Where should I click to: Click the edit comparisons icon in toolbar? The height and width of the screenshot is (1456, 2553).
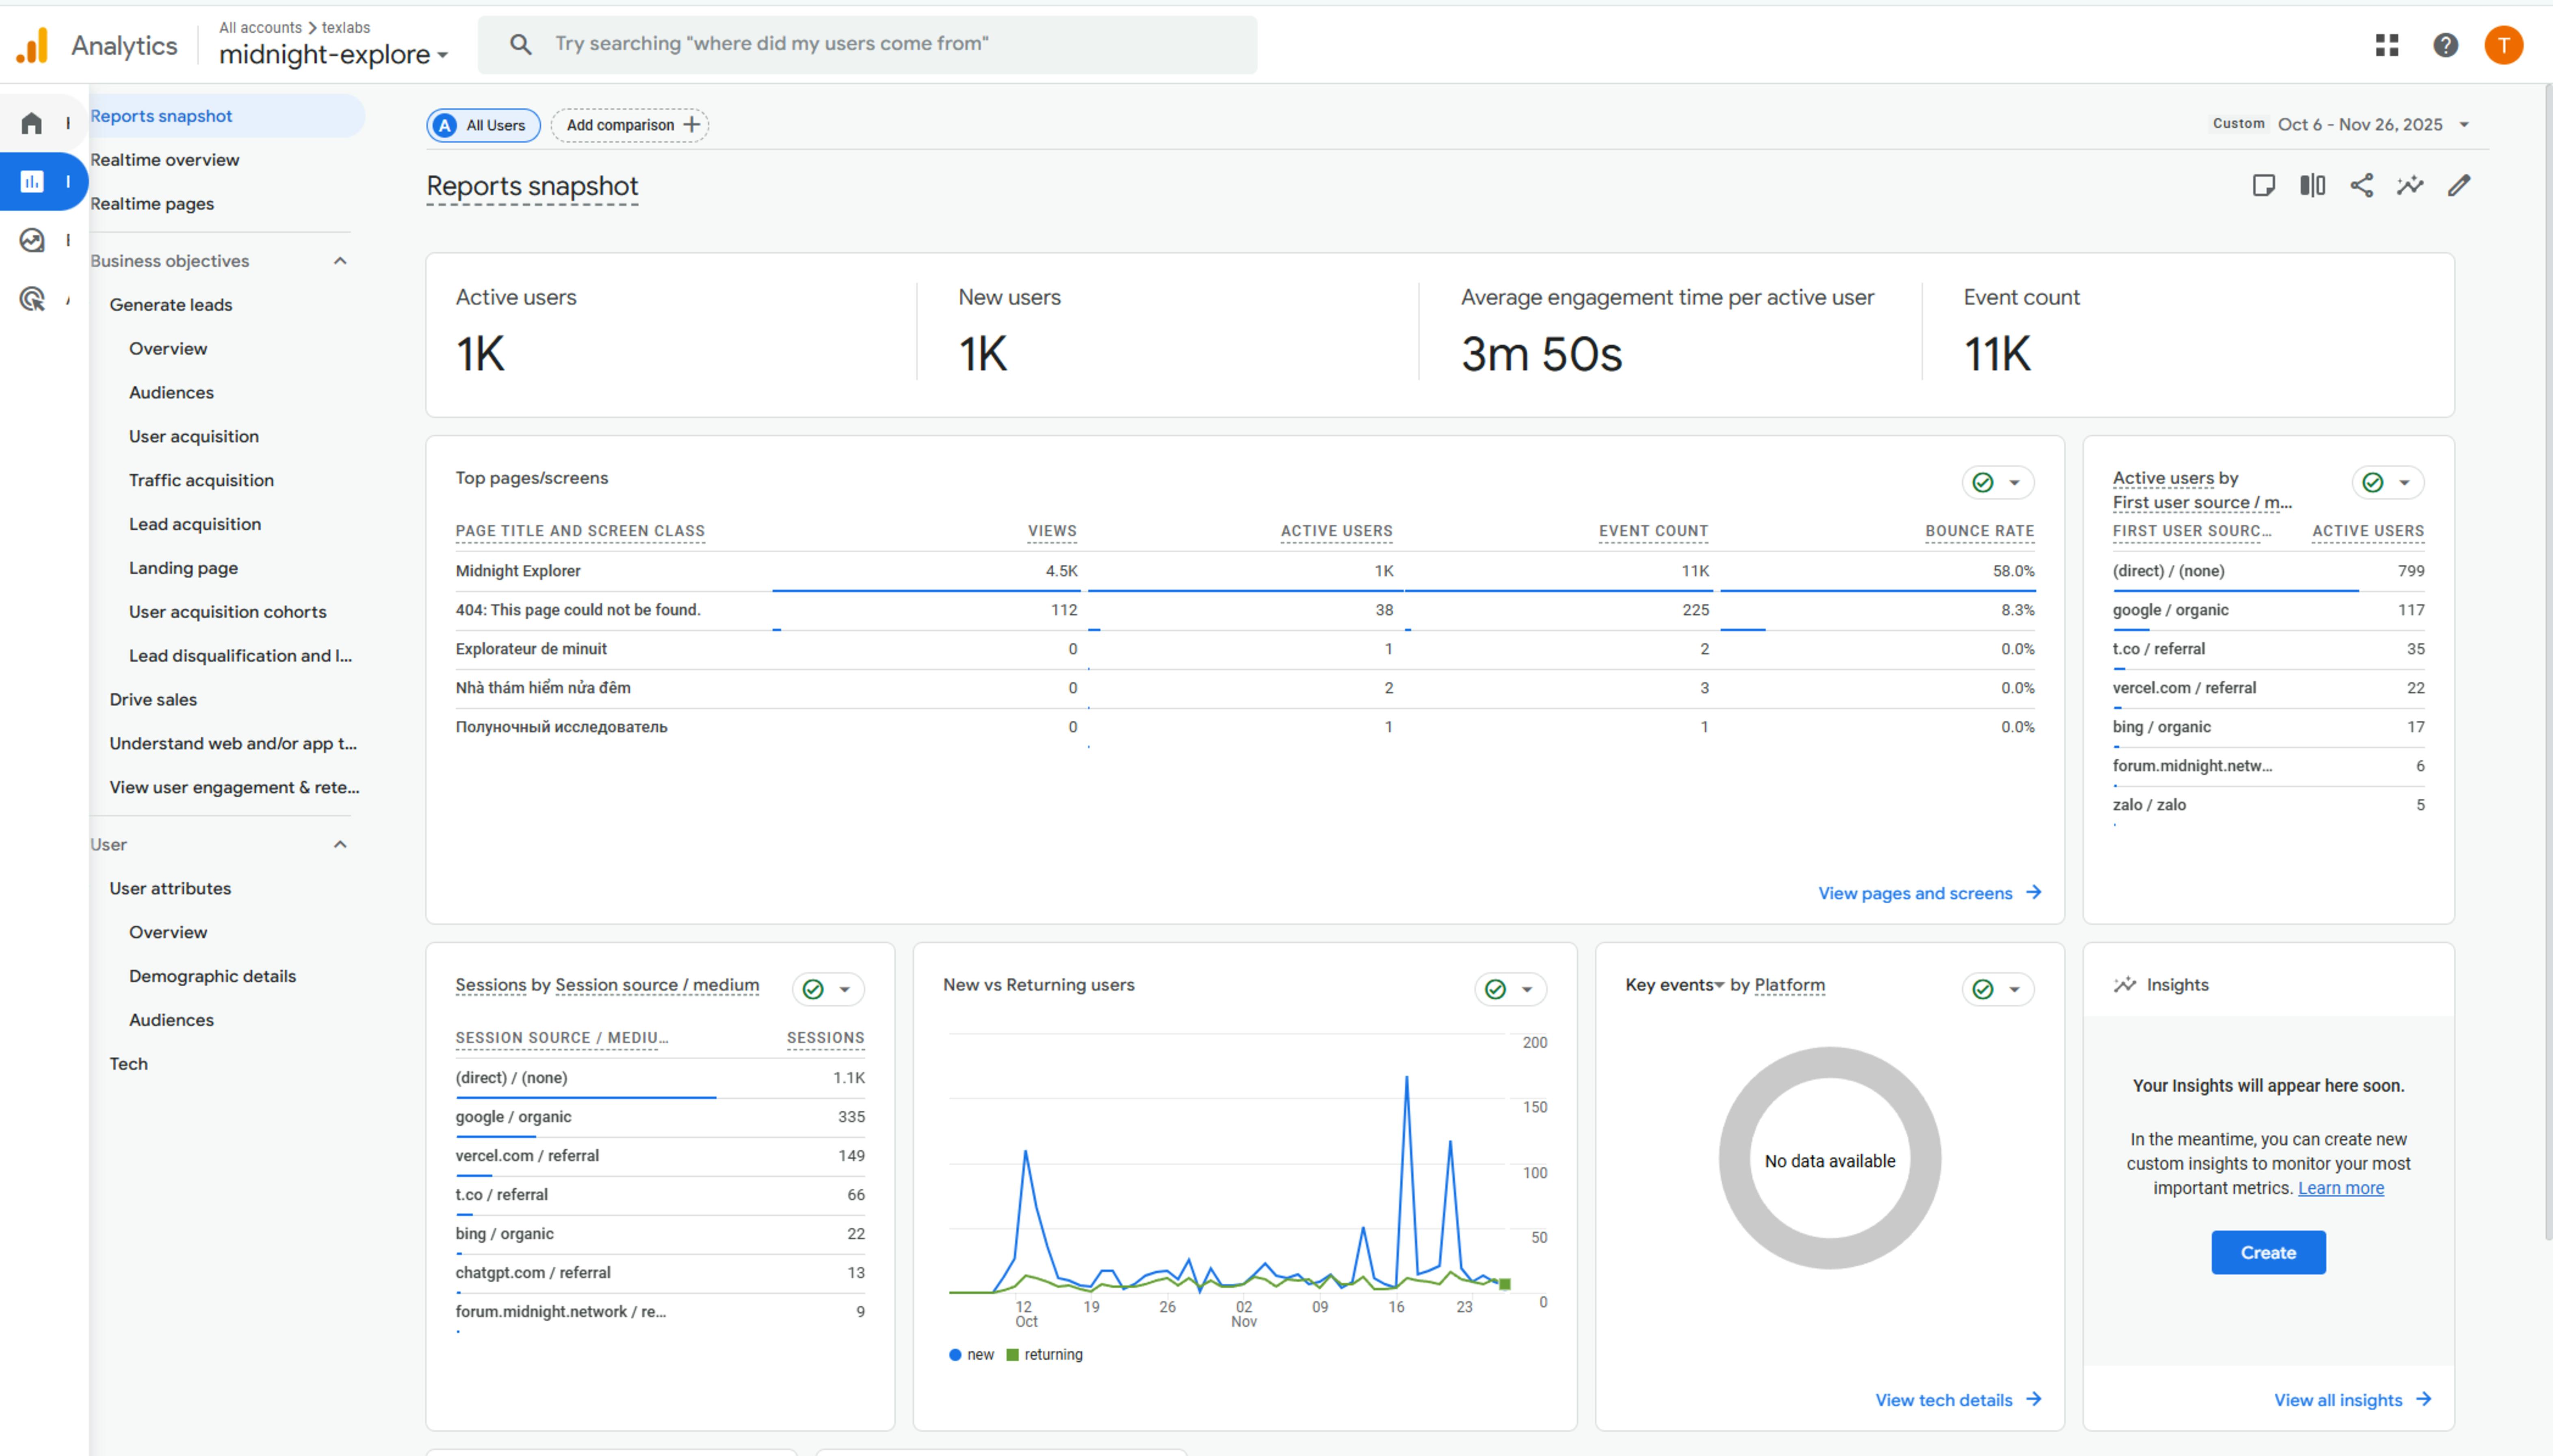pos(2312,185)
